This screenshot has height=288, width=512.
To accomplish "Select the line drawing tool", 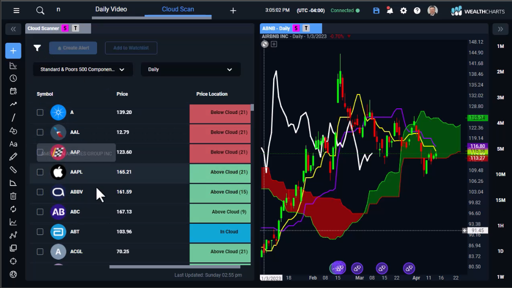I will [13, 117].
